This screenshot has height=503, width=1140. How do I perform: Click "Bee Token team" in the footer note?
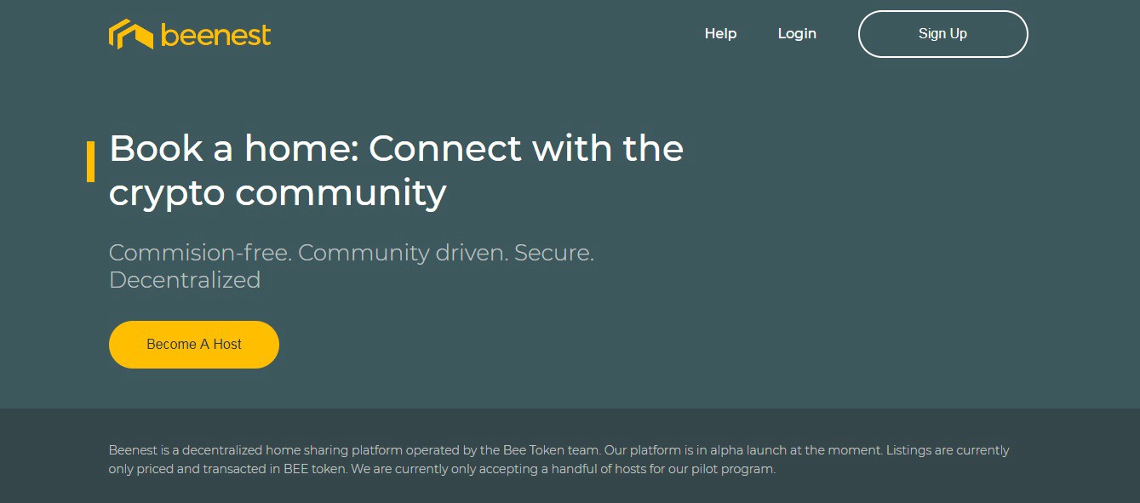pyautogui.click(x=558, y=450)
